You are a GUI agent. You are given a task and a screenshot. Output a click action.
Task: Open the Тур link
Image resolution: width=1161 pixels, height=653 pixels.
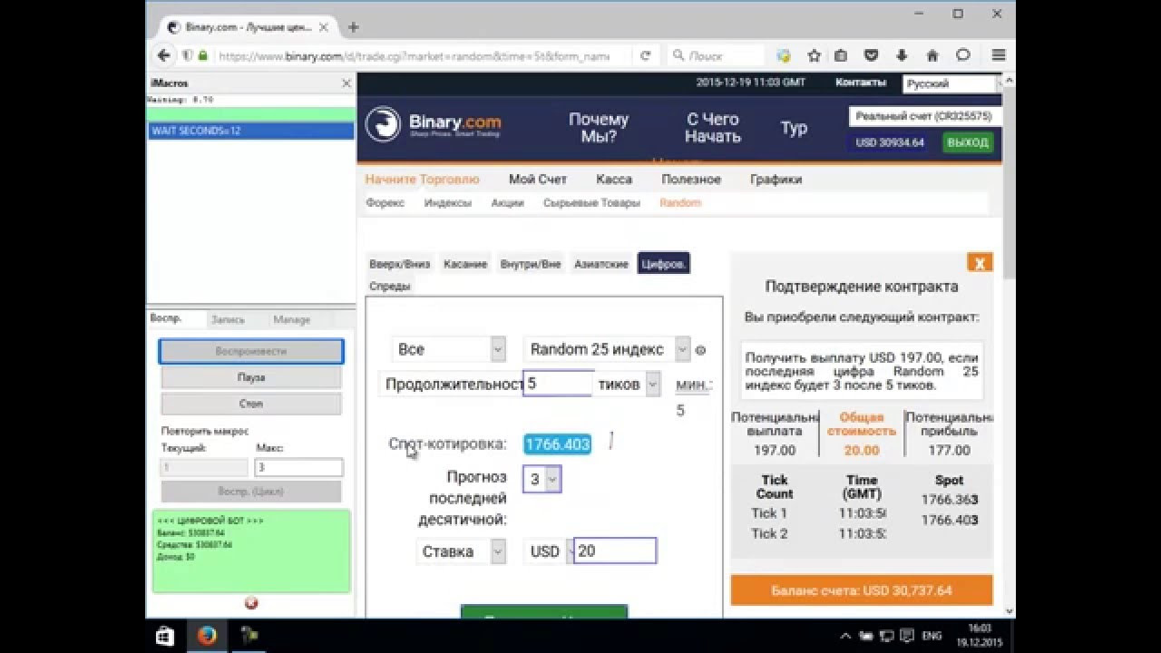pyautogui.click(x=794, y=128)
